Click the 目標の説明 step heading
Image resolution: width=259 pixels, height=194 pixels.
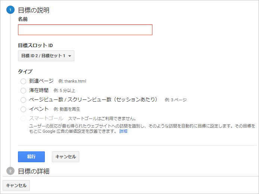(34, 10)
